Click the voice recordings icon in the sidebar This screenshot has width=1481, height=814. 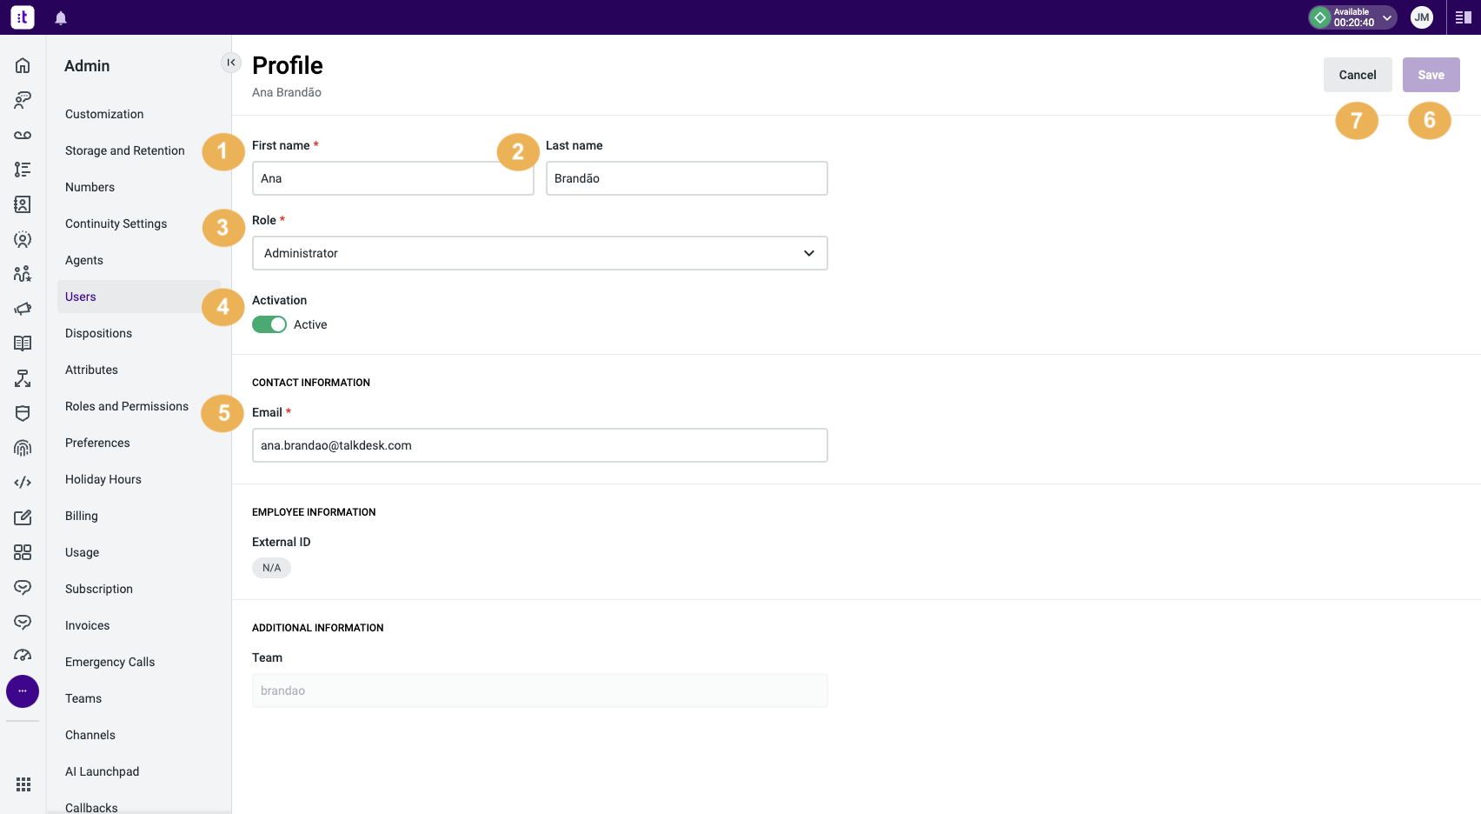click(23, 134)
